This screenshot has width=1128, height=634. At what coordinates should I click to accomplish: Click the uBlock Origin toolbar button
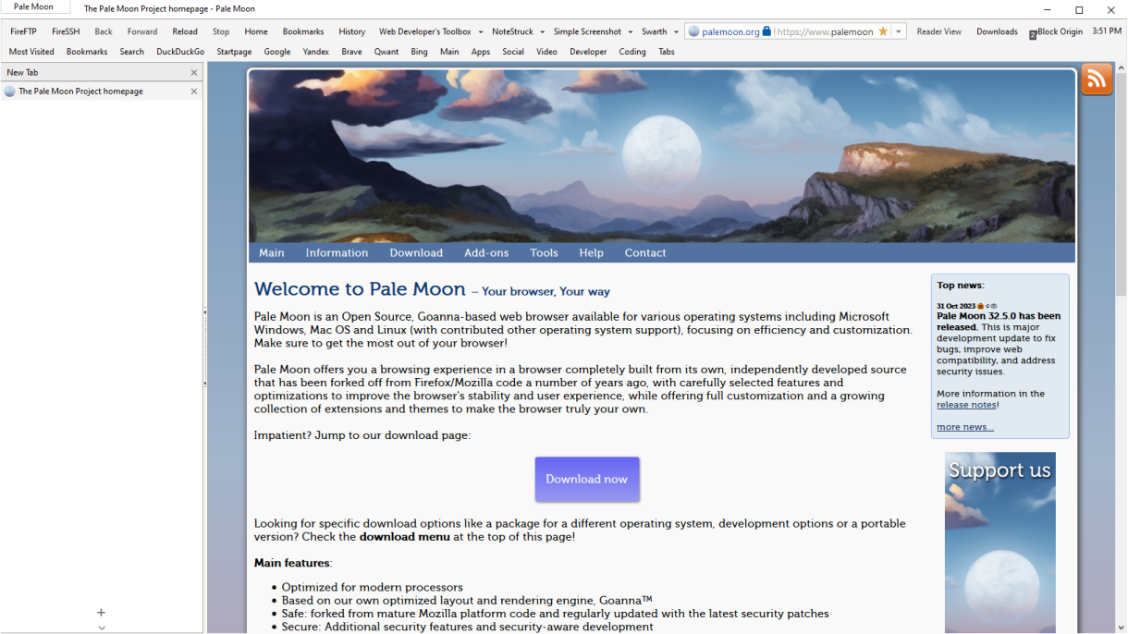point(1056,31)
